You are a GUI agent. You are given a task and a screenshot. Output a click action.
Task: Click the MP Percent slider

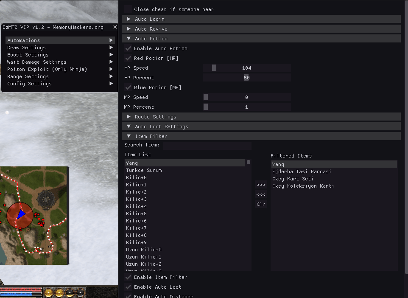pyautogui.click(x=247, y=107)
